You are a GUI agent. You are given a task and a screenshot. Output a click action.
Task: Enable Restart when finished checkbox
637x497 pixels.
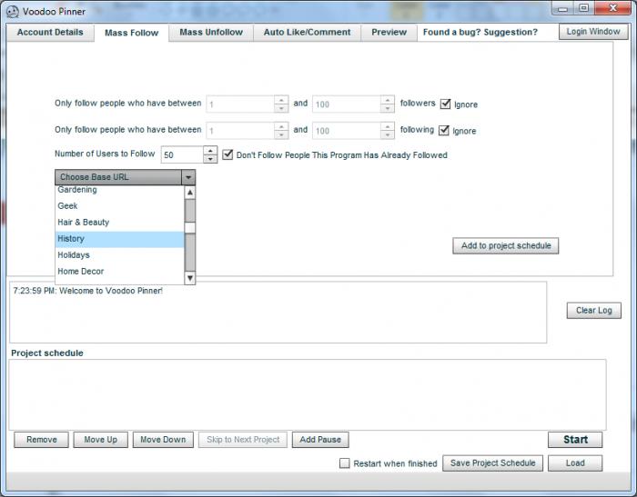click(x=344, y=462)
